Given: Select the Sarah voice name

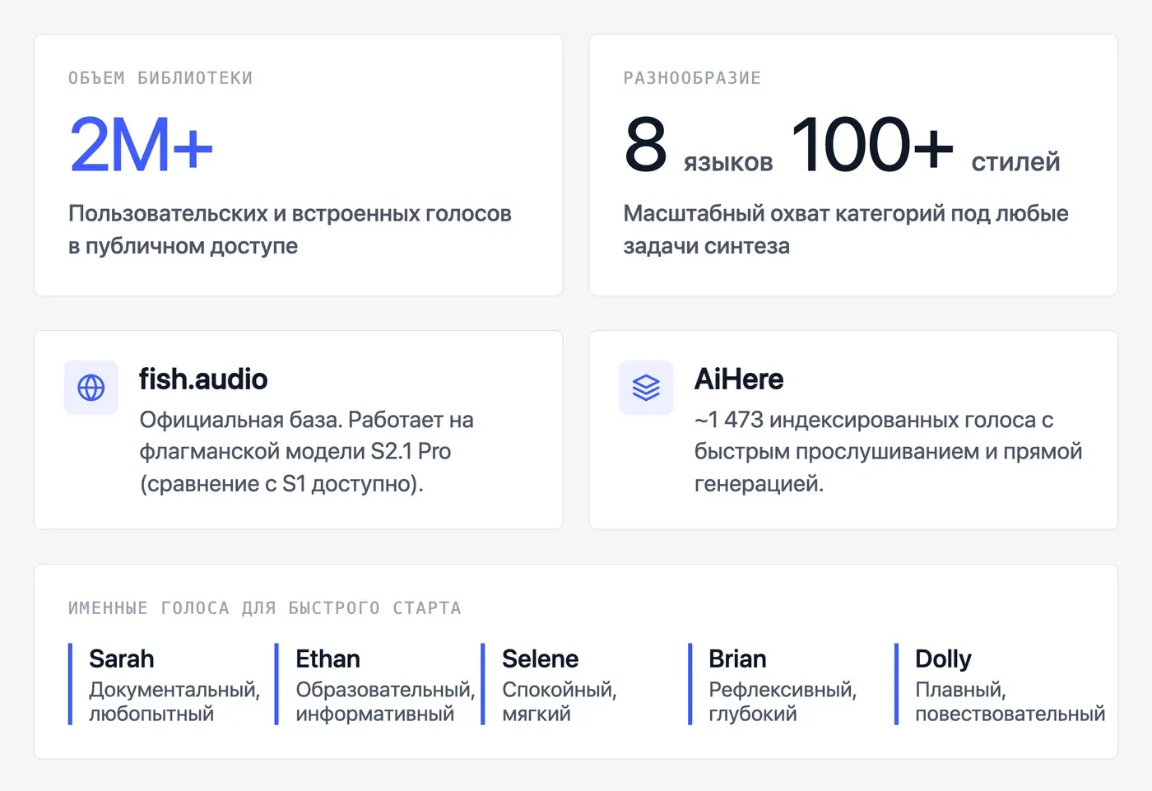Looking at the screenshot, I should tap(122, 659).
